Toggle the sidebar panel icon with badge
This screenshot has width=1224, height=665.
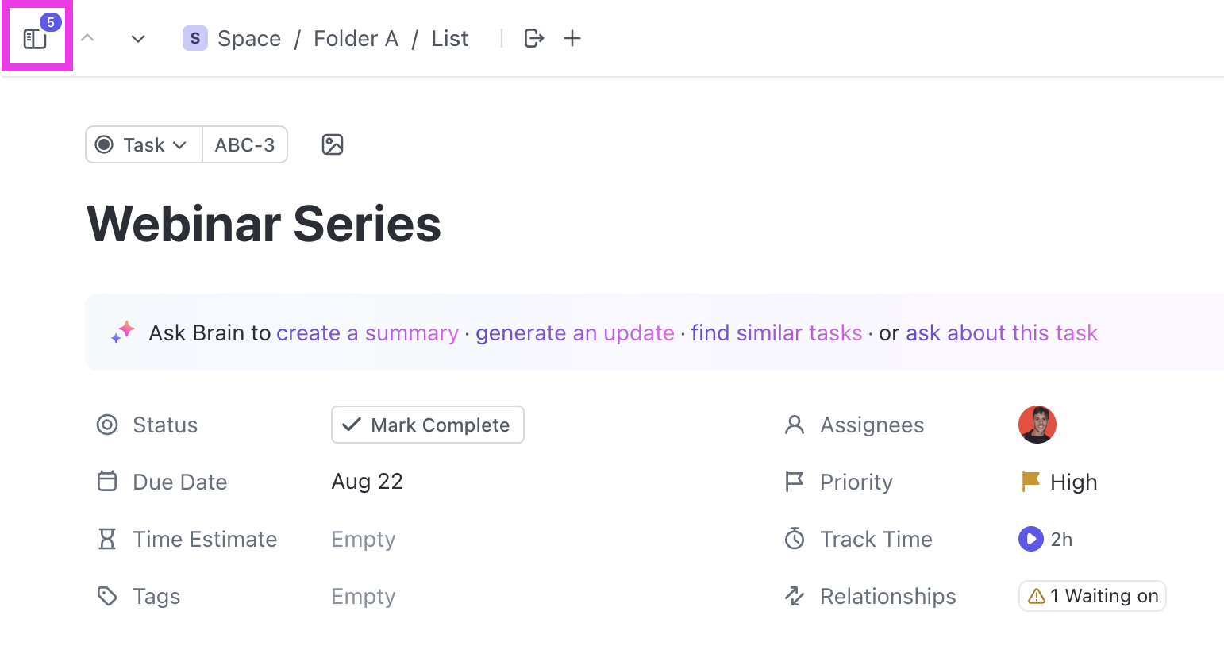click(36, 37)
